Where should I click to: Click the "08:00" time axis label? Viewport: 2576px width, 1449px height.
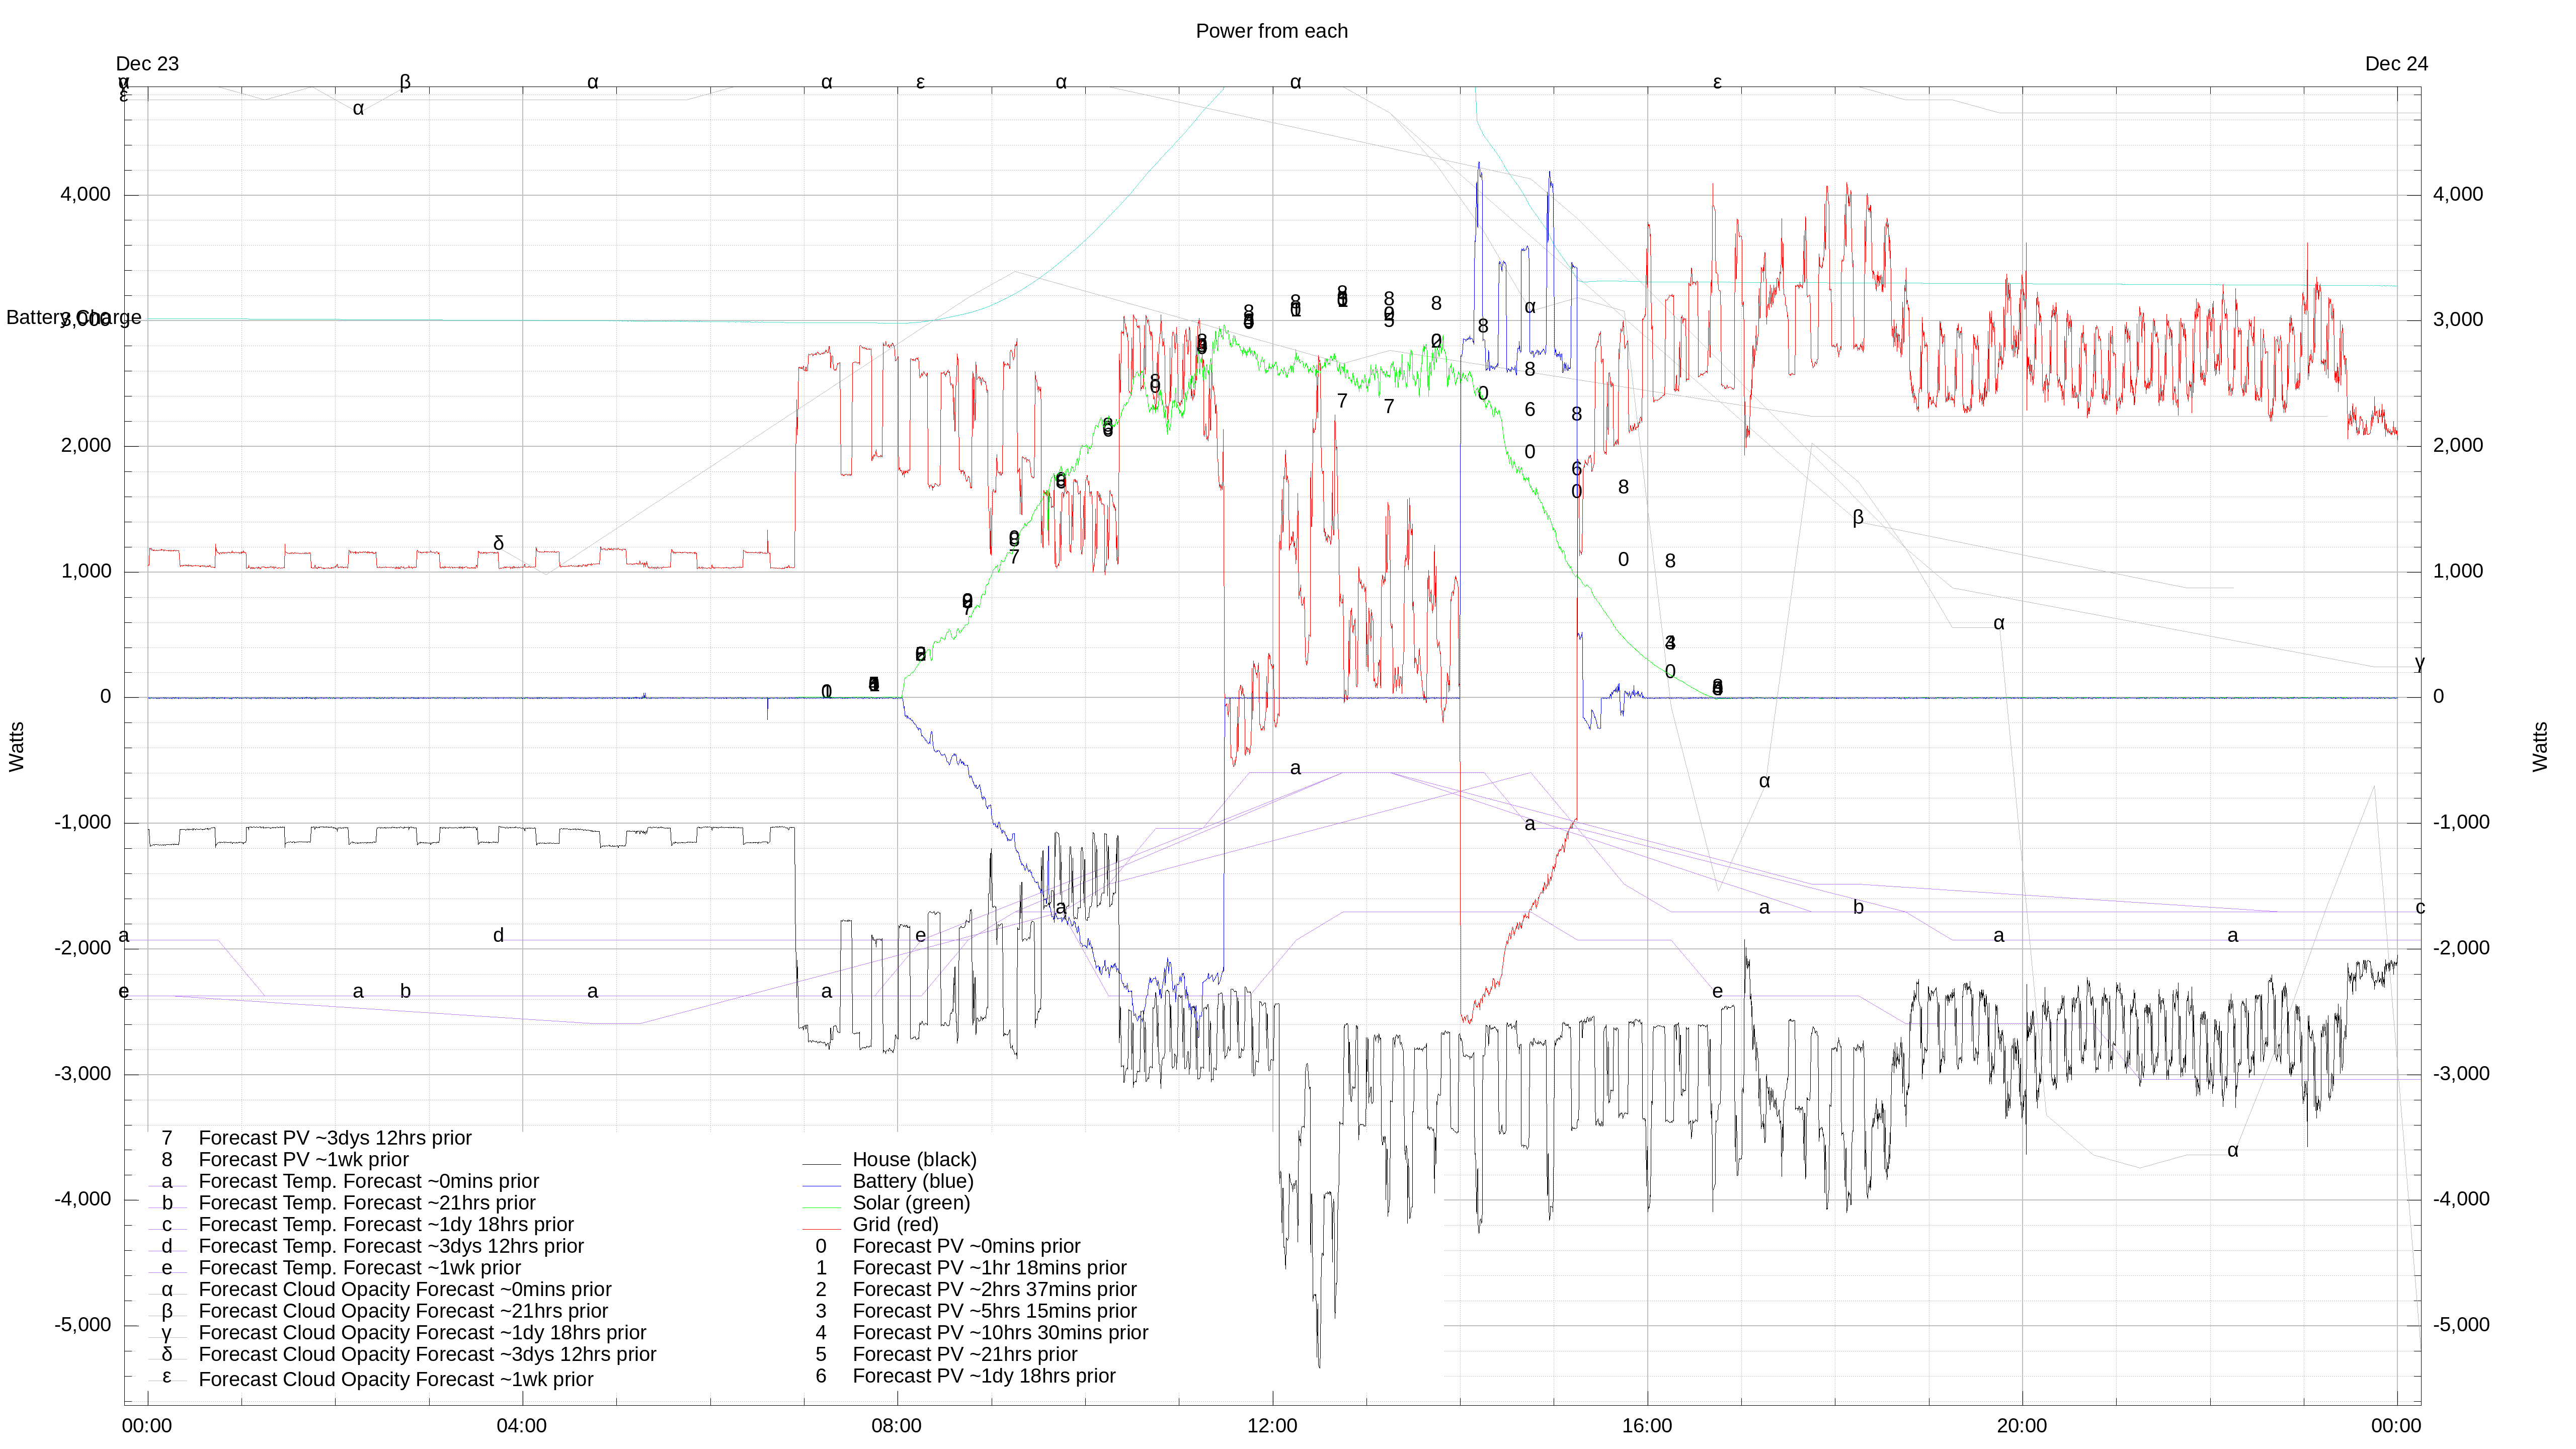(x=896, y=1426)
